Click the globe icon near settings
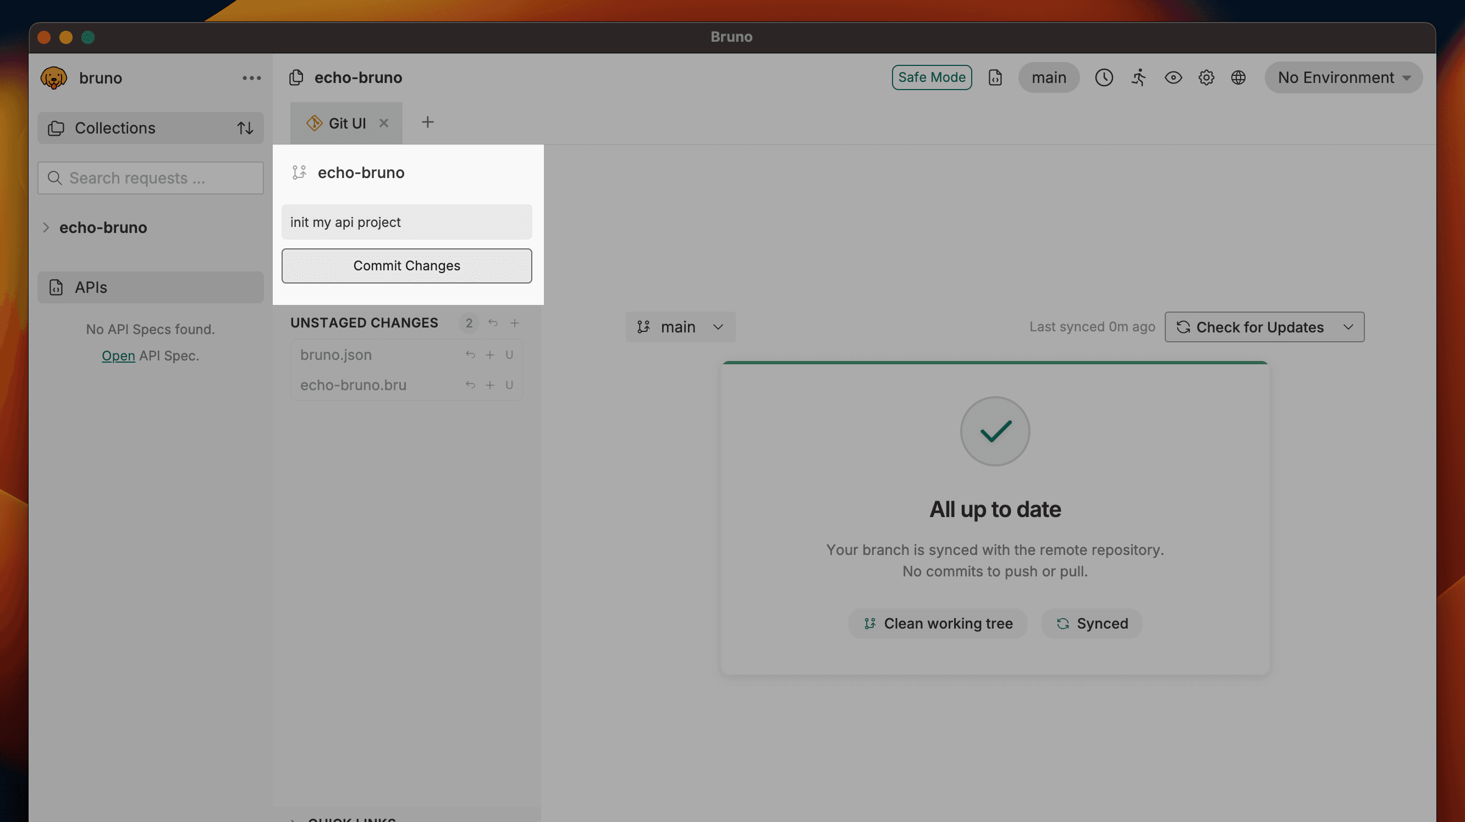 tap(1239, 78)
